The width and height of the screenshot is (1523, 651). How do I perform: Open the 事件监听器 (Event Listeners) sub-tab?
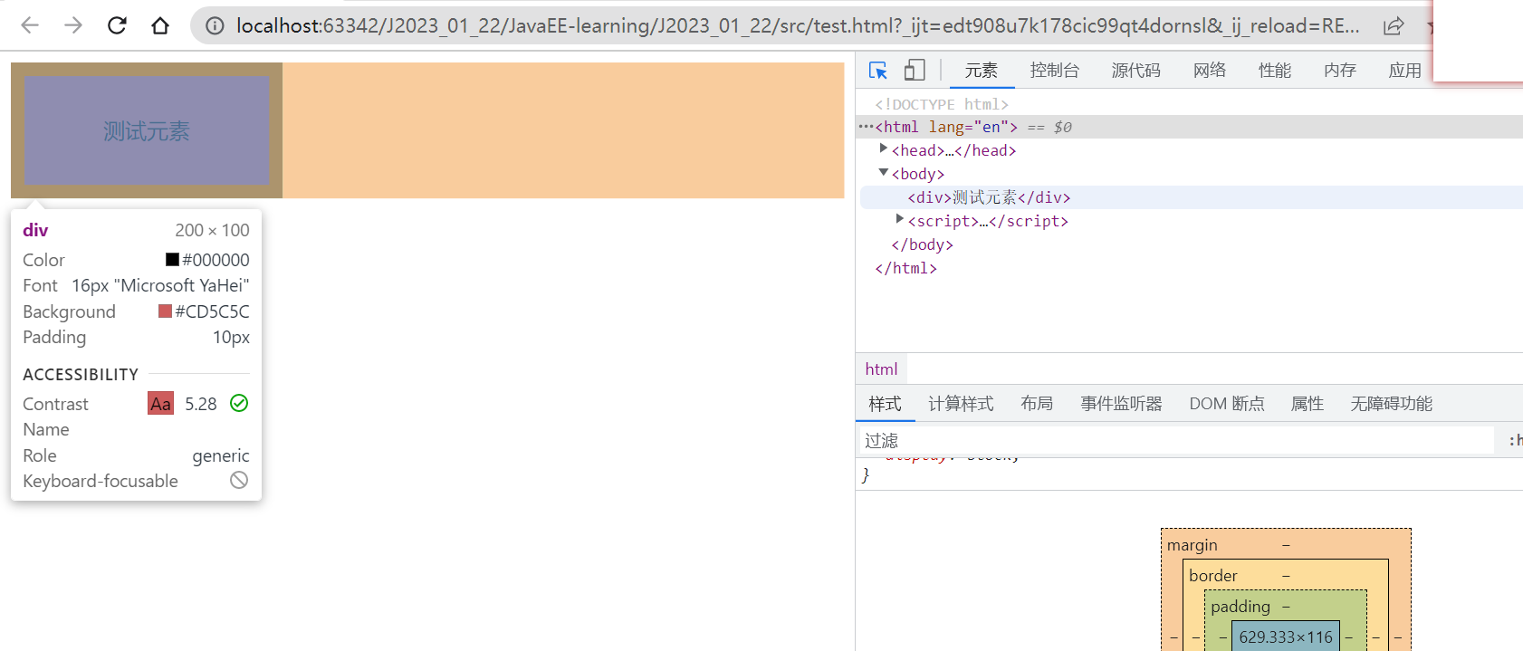pyautogui.click(x=1121, y=404)
